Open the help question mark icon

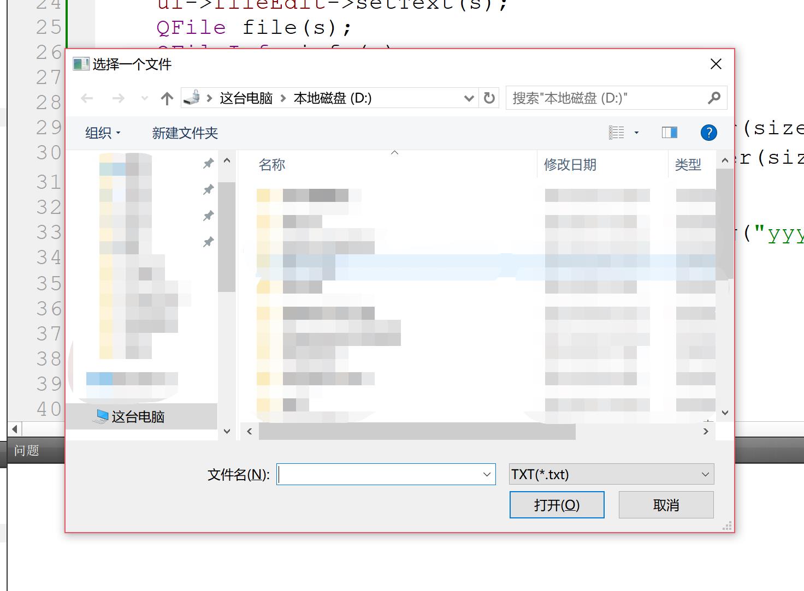click(x=708, y=133)
